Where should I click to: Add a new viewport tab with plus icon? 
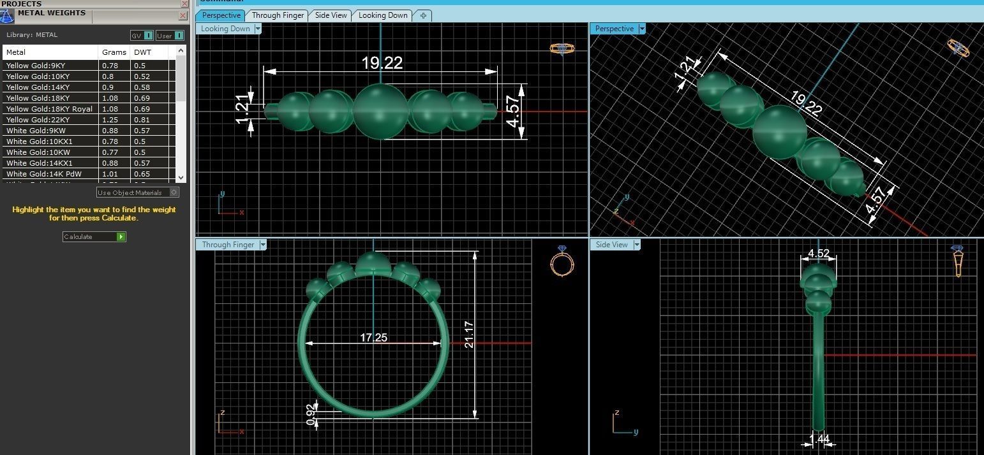pyautogui.click(x=423, y=15)
